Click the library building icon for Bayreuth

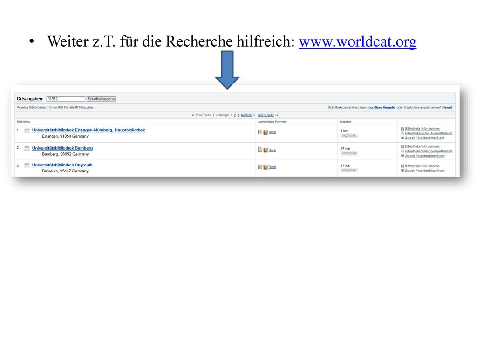point(27,165)
